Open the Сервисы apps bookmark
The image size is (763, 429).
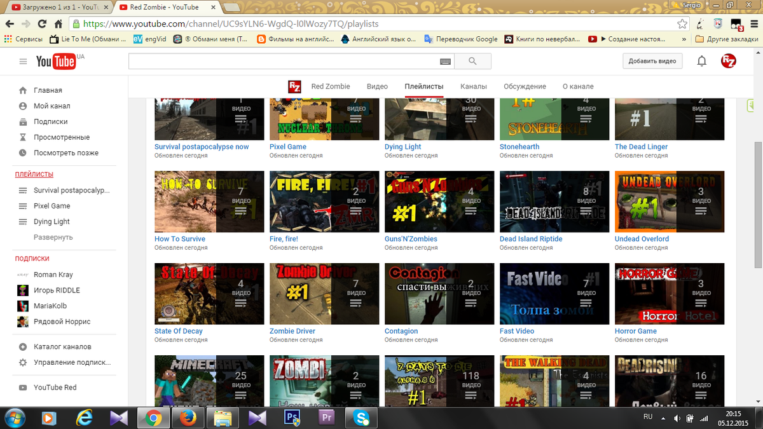[24, 39]
